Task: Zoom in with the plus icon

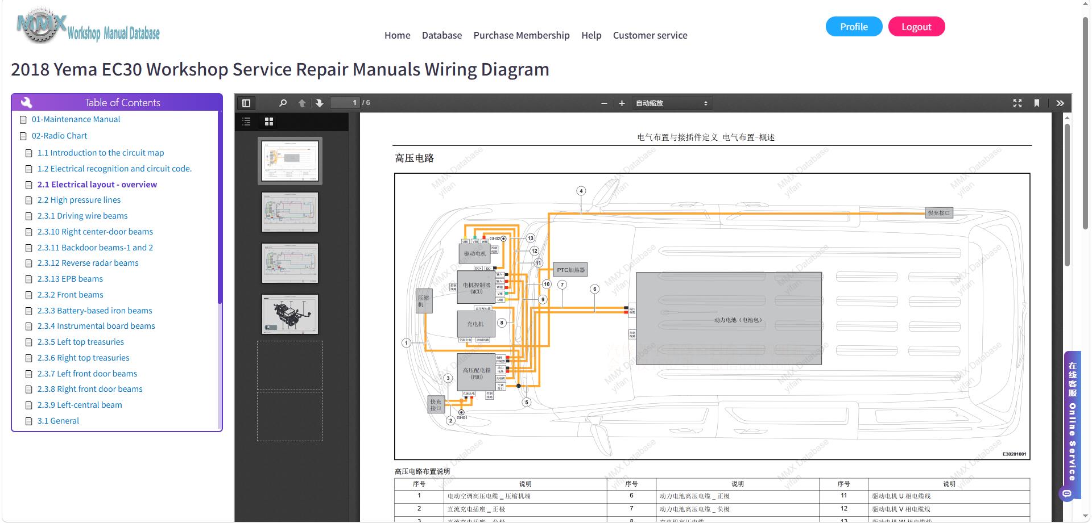Action: pyautogui.click(x=622, y=103)
